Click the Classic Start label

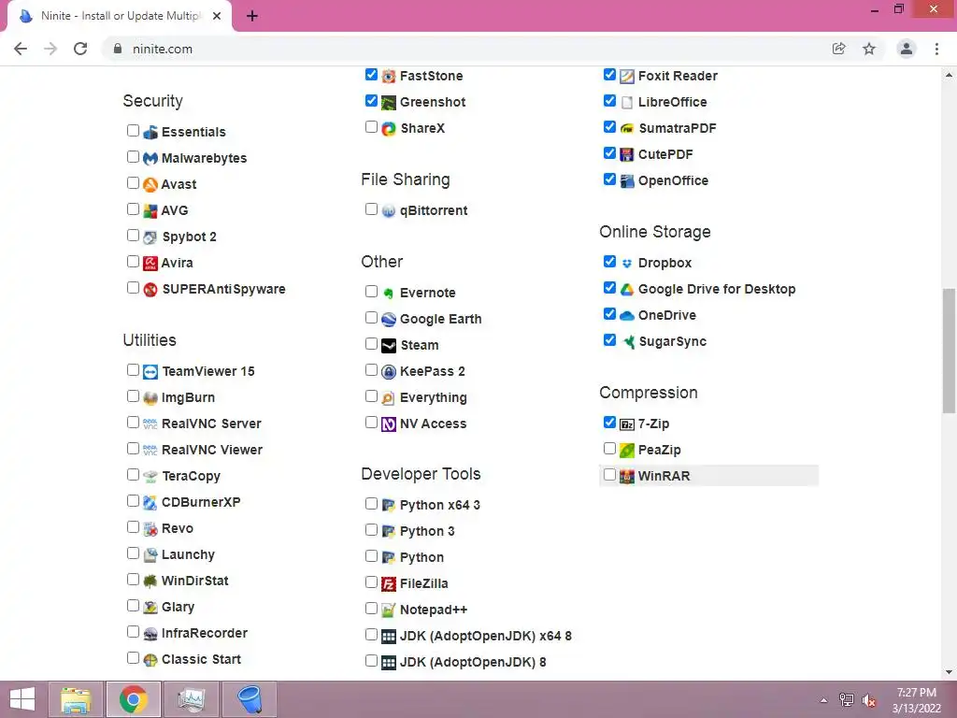tap(202, 659)
